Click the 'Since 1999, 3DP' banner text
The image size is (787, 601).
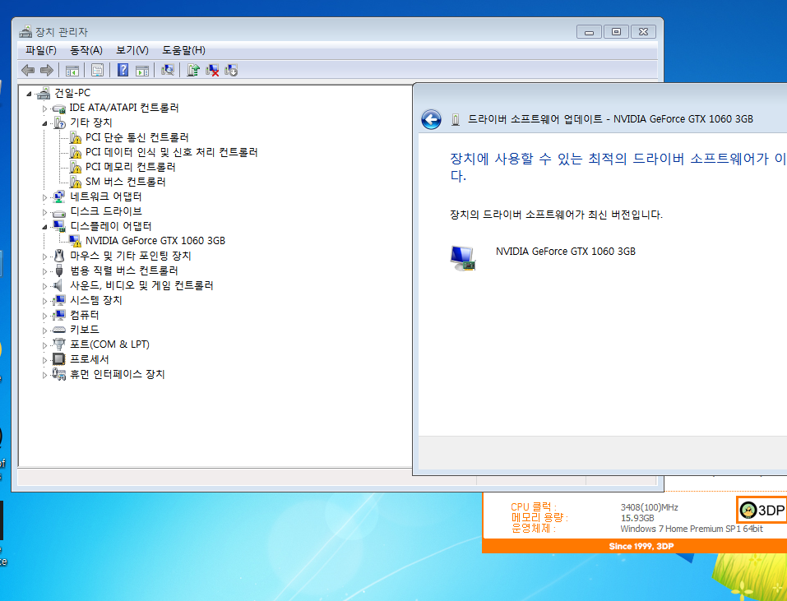(641, 546)
